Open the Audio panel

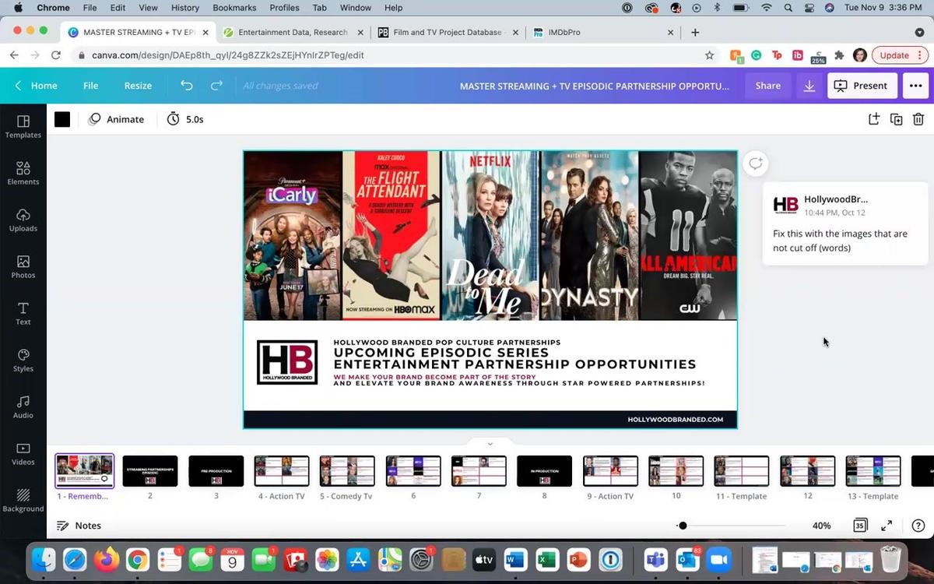click(x=23, y=406)
